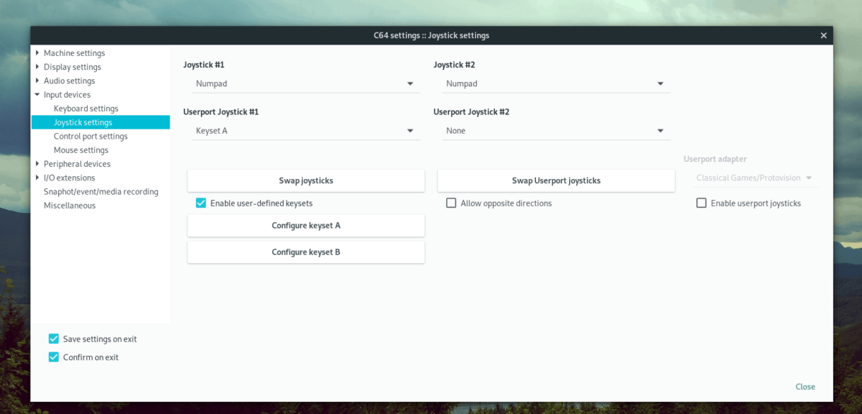Expand Display settings tree node
Image resolution: width=862 pixels, height=414 pixels.
tap(37, 67)
